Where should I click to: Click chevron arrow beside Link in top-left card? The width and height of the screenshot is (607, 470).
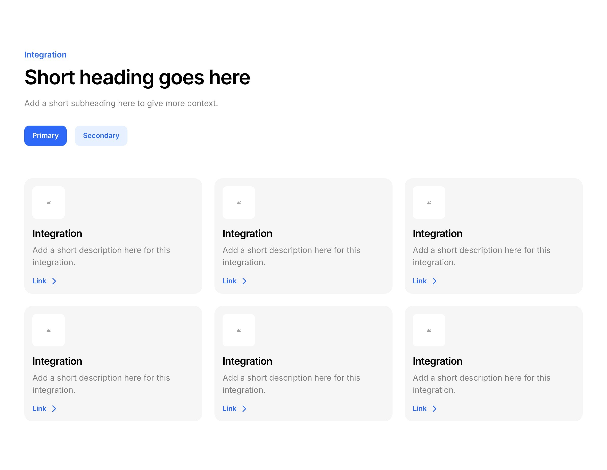pyautogui.click(x=54, y=281)
